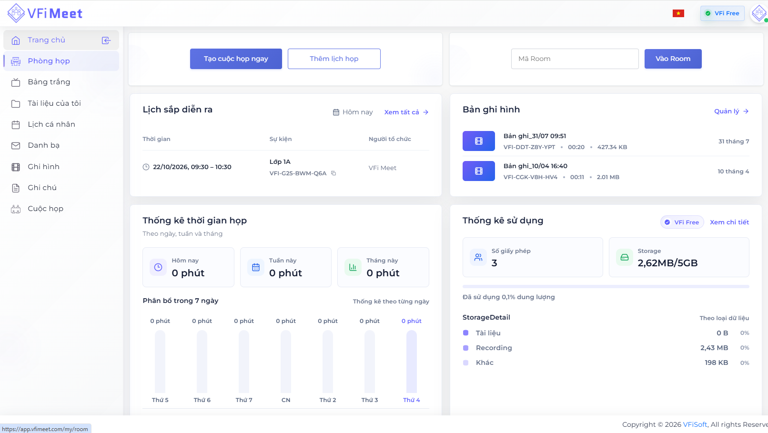
Task: Select the Thứ 4 bar in chart
Action: coord(412,362)
